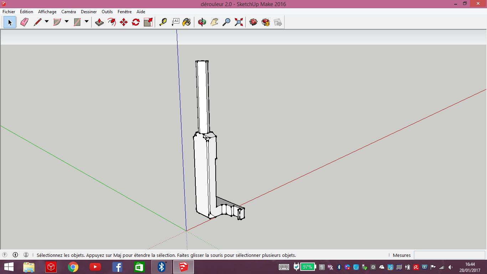
Task: Expand the Arc tool dropdown arrow
Action: 67,22
